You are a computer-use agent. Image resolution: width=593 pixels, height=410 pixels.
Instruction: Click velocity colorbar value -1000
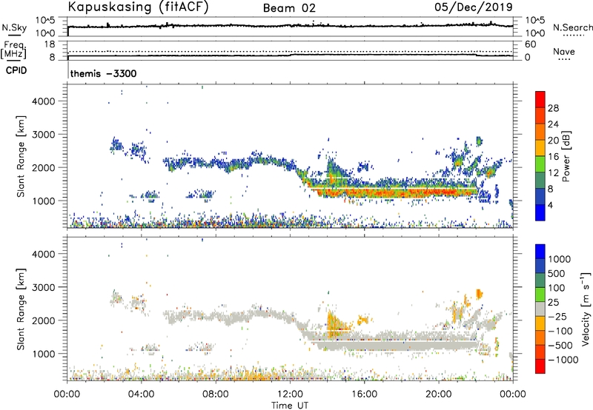tap(563, 360)
